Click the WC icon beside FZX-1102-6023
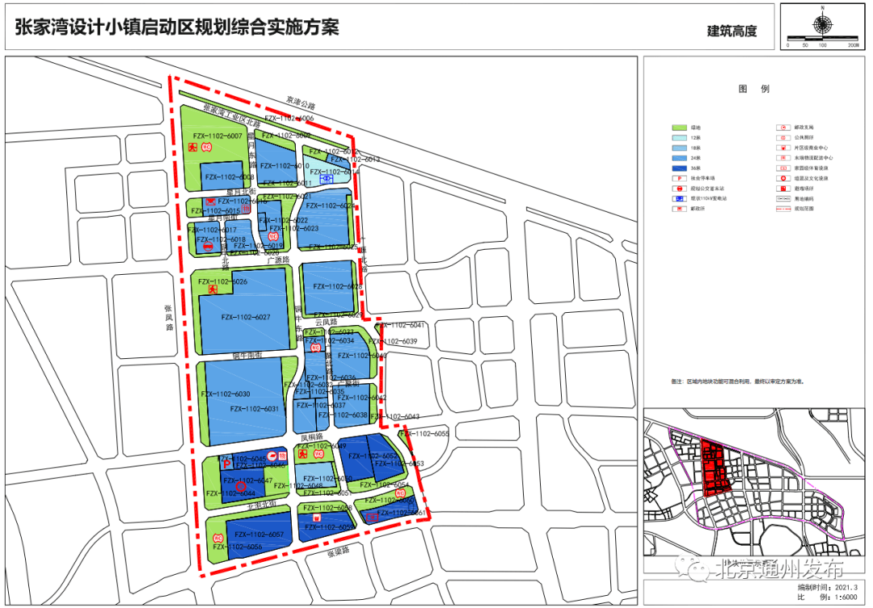This screenshot has width=873, height=608. pos(273,236)
